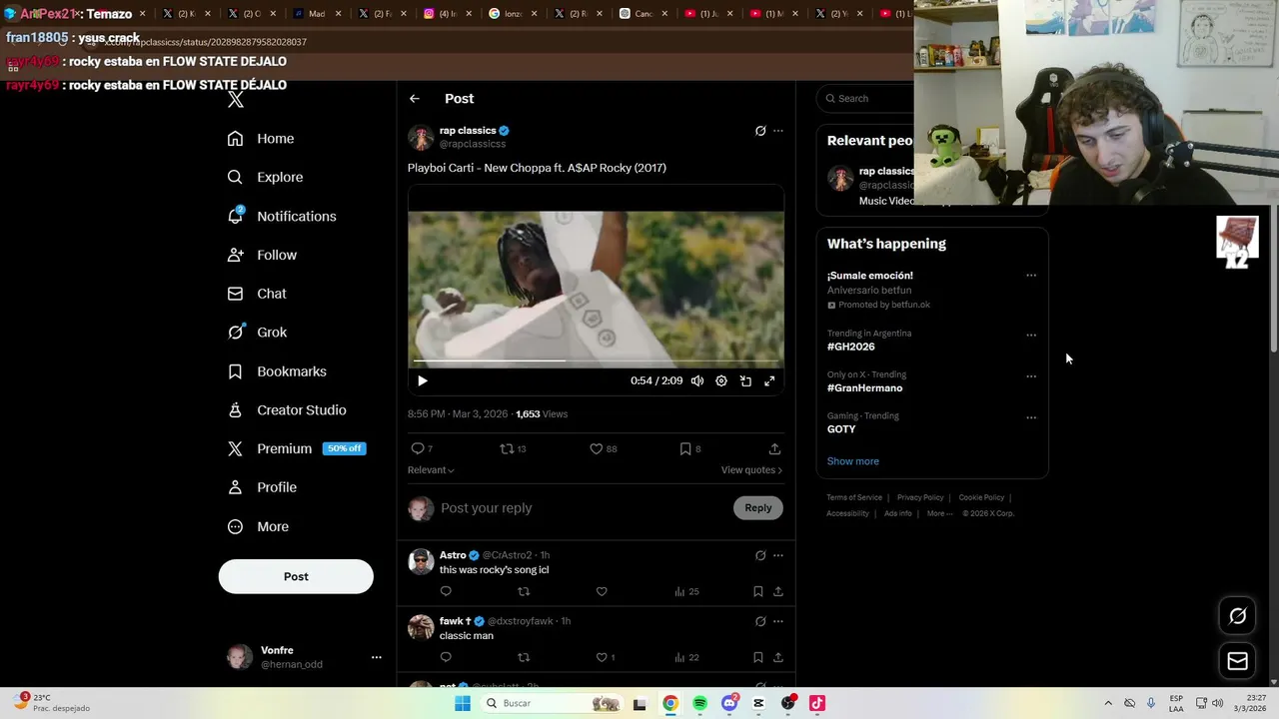Expand the More menu in the sidebar
Viewport: 1279px width, 719px height.
click(258, 526)
